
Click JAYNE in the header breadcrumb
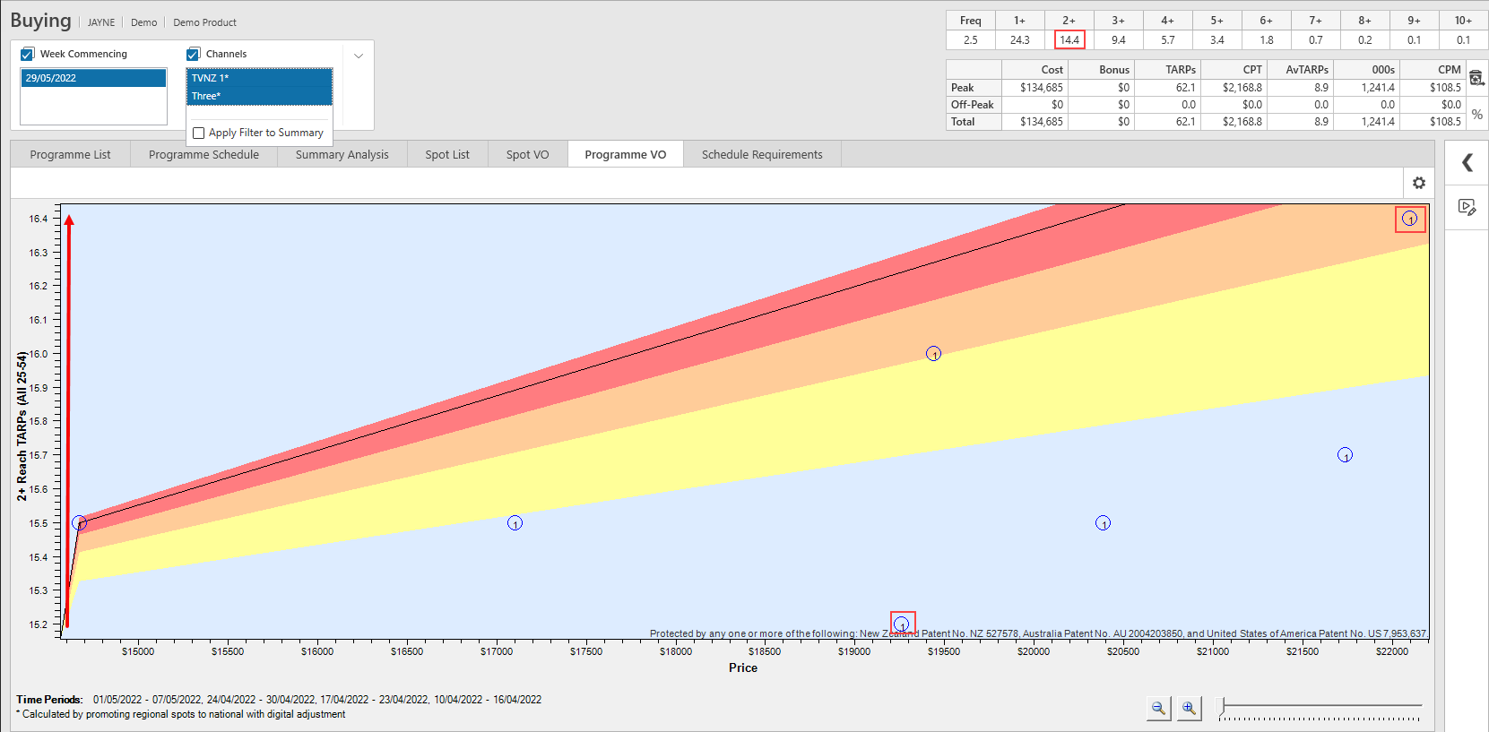pyautogui.click(x=101, y=22)
